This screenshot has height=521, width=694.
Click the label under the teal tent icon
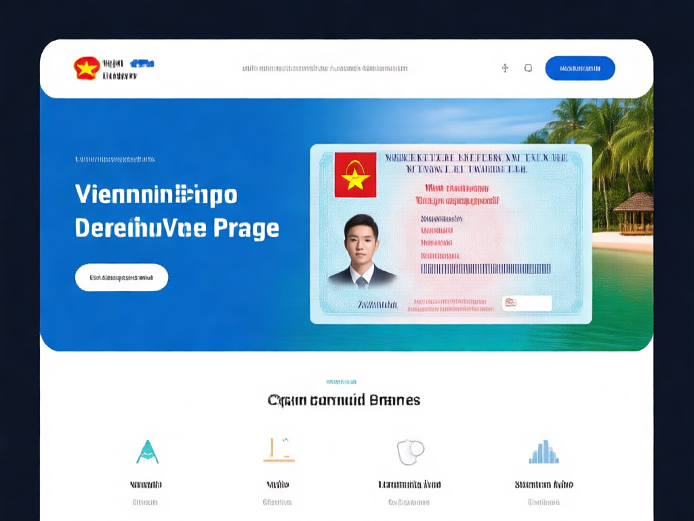point(146,484)
